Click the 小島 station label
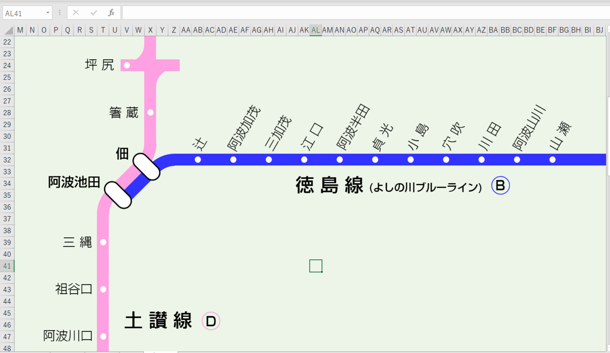The width and height of the screenshot is (610, 353). pos(418,137)
